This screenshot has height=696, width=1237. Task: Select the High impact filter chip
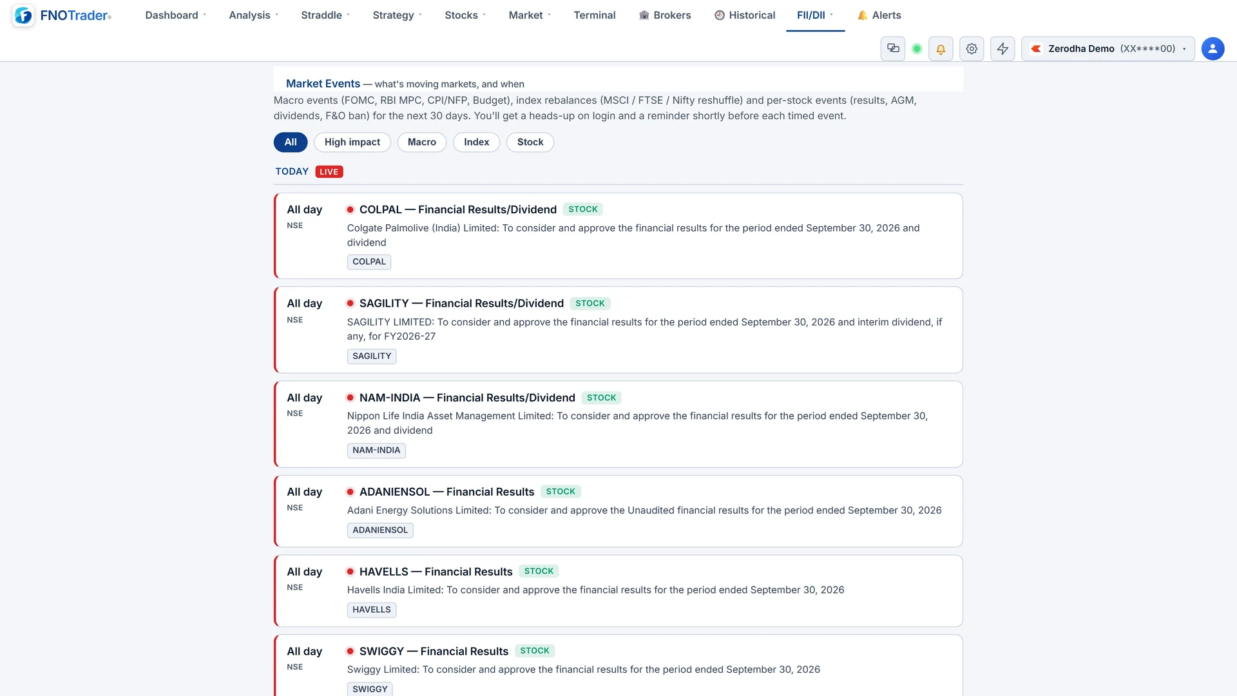tap(352, 142)
